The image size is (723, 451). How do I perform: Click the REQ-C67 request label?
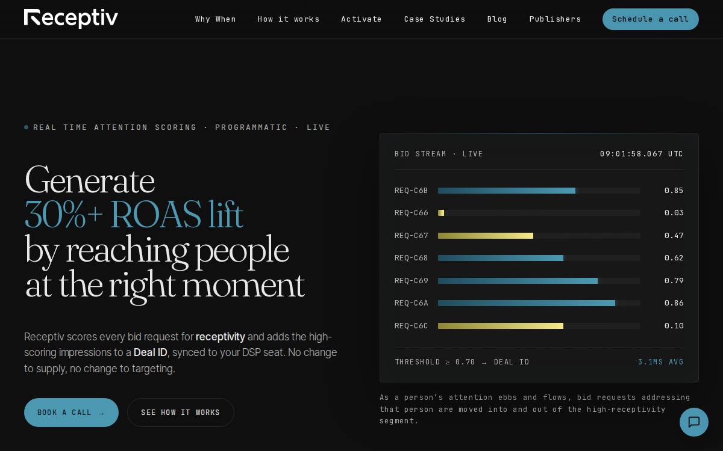pos(411,236)
